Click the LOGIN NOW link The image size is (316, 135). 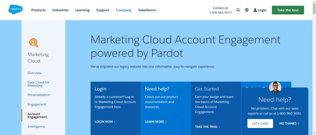[x=105, y=122]
